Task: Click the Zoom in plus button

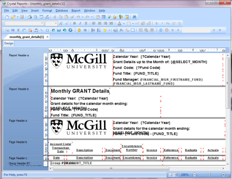Action: (224, 175)
